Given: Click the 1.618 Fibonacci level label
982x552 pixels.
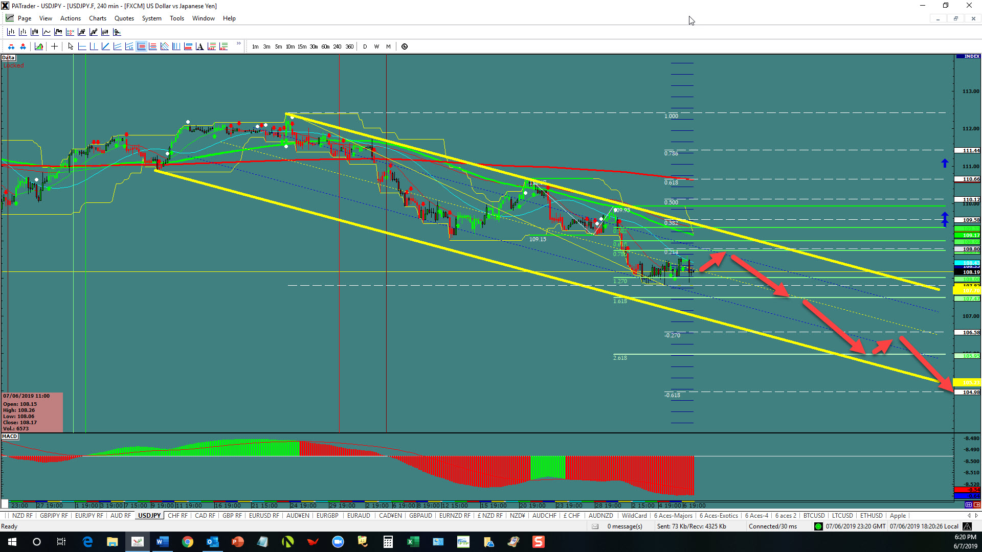Looking at the screenshot, I should pos(620,302).
